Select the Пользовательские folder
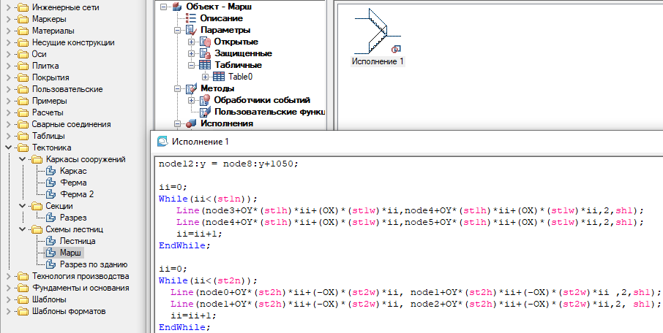The width and height of the screenshot is (663, 333). (67, 89)
